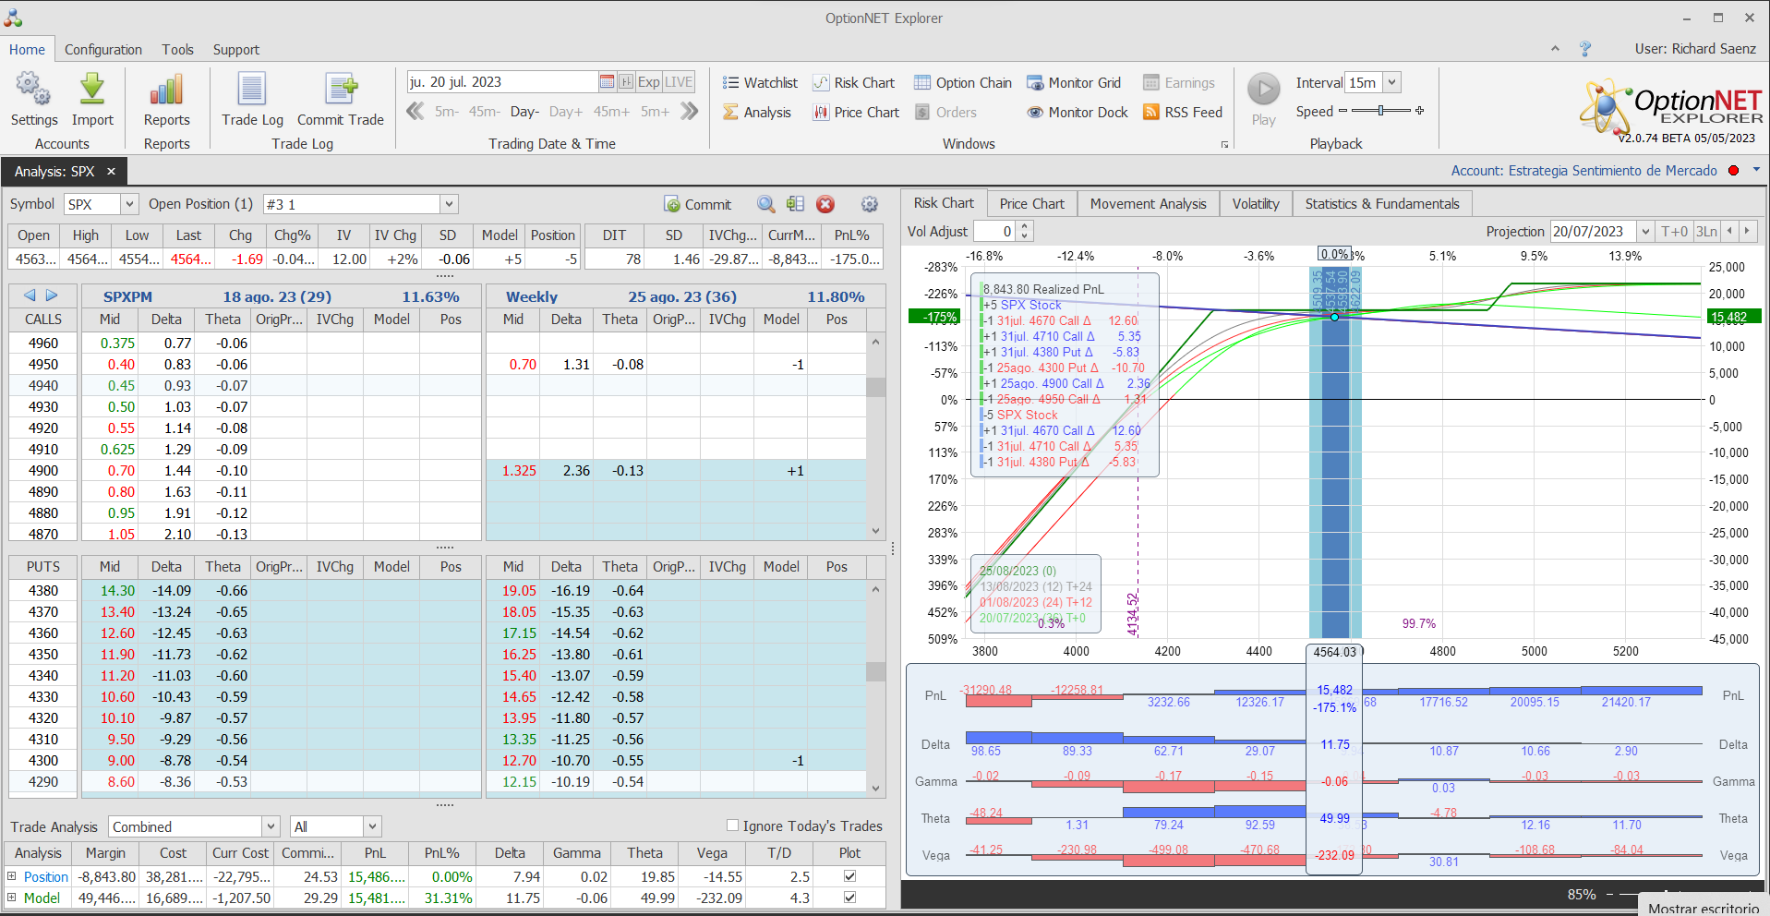Uncheck the Position row Plot checkbox

[x=849, y=876]
